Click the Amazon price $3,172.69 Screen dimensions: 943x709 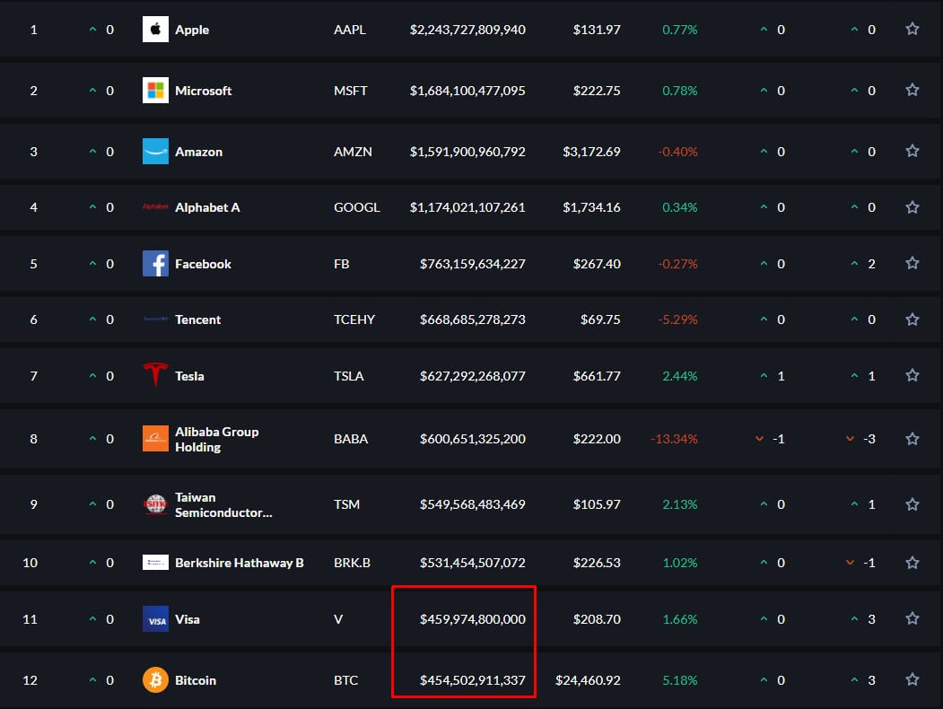tap(592, 153)
